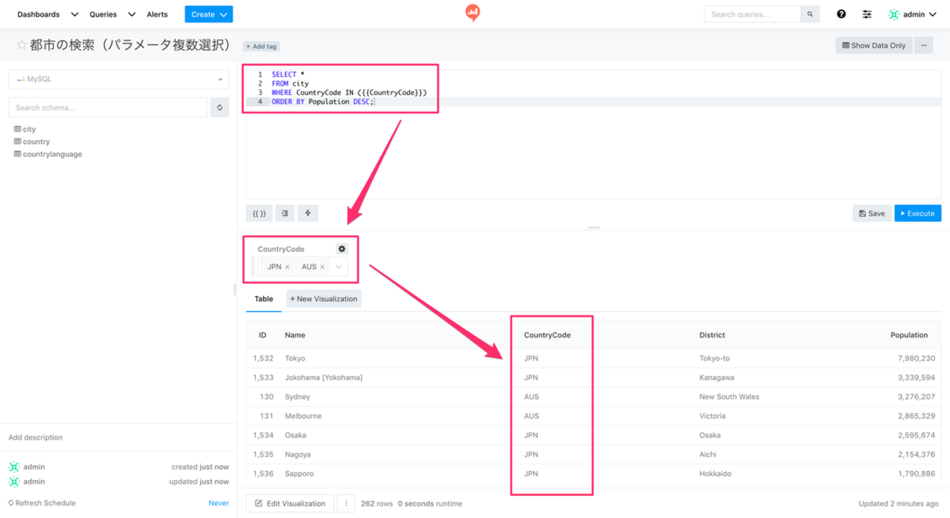Open visualization vertical dots menu

(346, 503)
